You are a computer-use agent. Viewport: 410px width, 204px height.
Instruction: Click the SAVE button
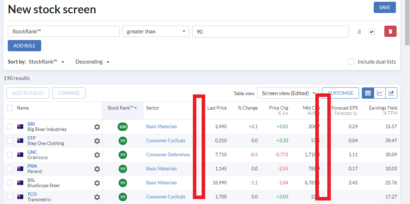click(385, 7)
